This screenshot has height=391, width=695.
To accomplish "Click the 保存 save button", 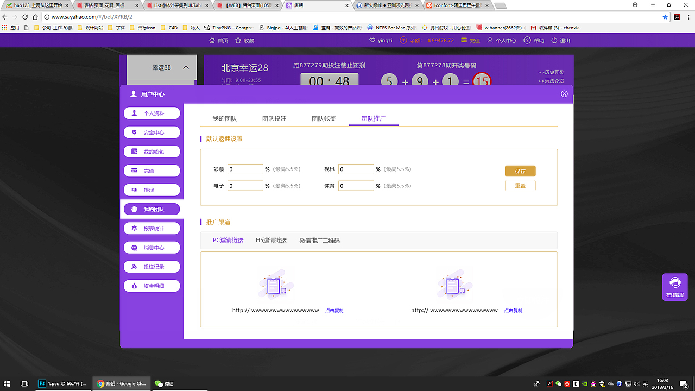I will click(520, 171).
